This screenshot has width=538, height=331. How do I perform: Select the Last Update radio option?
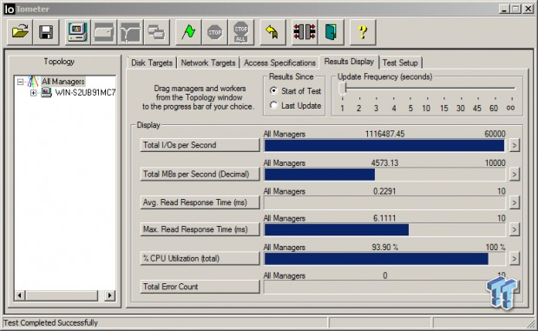click(273, 105)
